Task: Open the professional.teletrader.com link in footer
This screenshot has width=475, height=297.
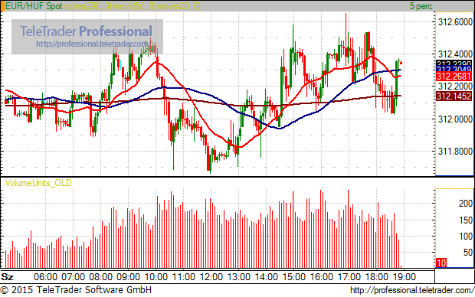Action: (x=412, y=290)
